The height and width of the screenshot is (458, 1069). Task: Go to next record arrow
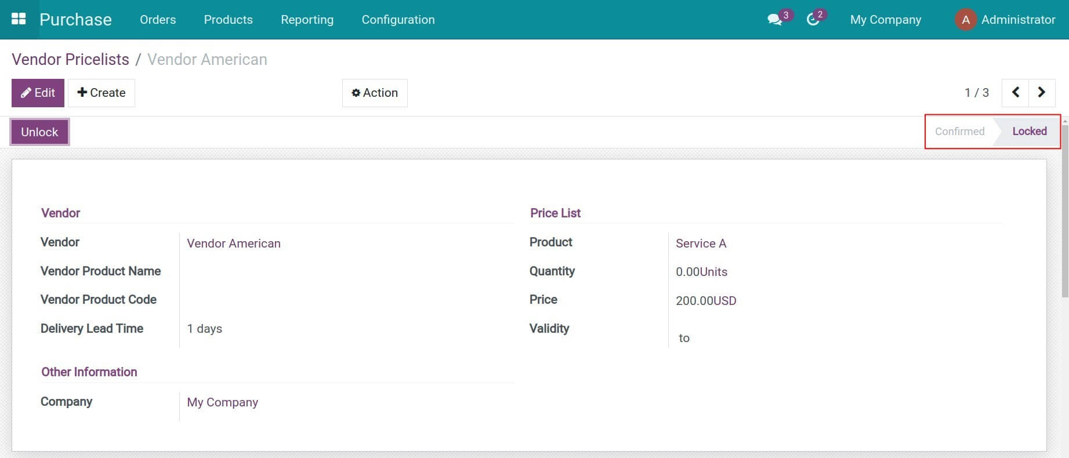click(x=1041, y=93)
